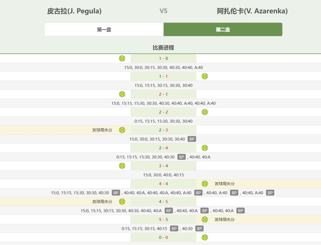Image resolution: width=321 pixels, height=245 pixels.
Task: Click the tennis ball next to 5-5
Action: [x=205, y=219]
